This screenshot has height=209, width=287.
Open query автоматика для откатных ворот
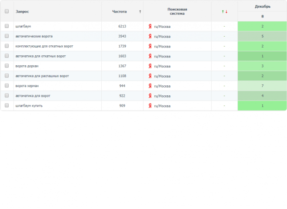tap(40, 56)
